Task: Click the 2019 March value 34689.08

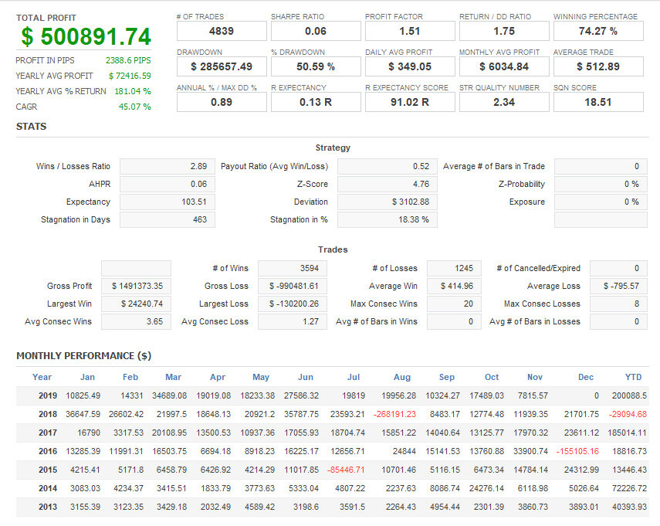Action: [170, 395]
